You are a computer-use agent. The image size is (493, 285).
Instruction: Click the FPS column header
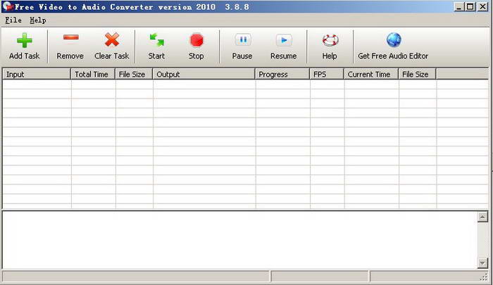pos(327,74)
